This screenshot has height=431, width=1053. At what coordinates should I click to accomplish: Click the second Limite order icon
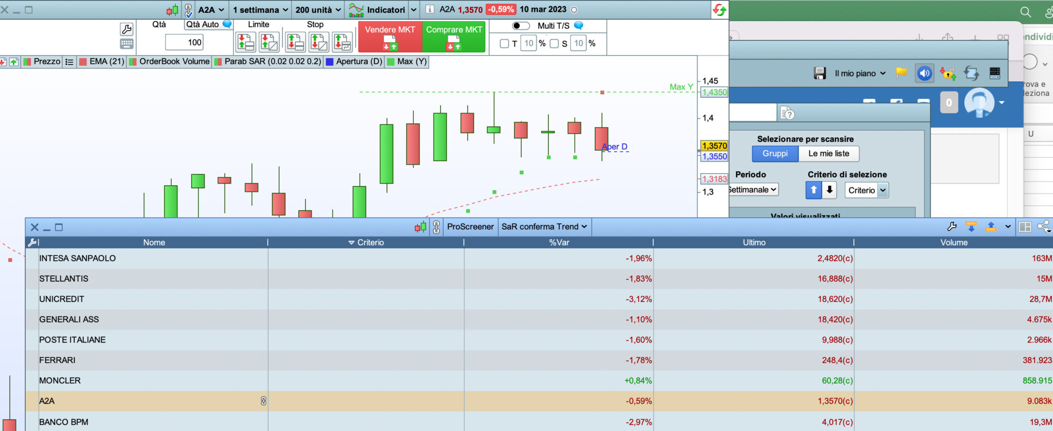pyautogui.click(x=269, y=42)
